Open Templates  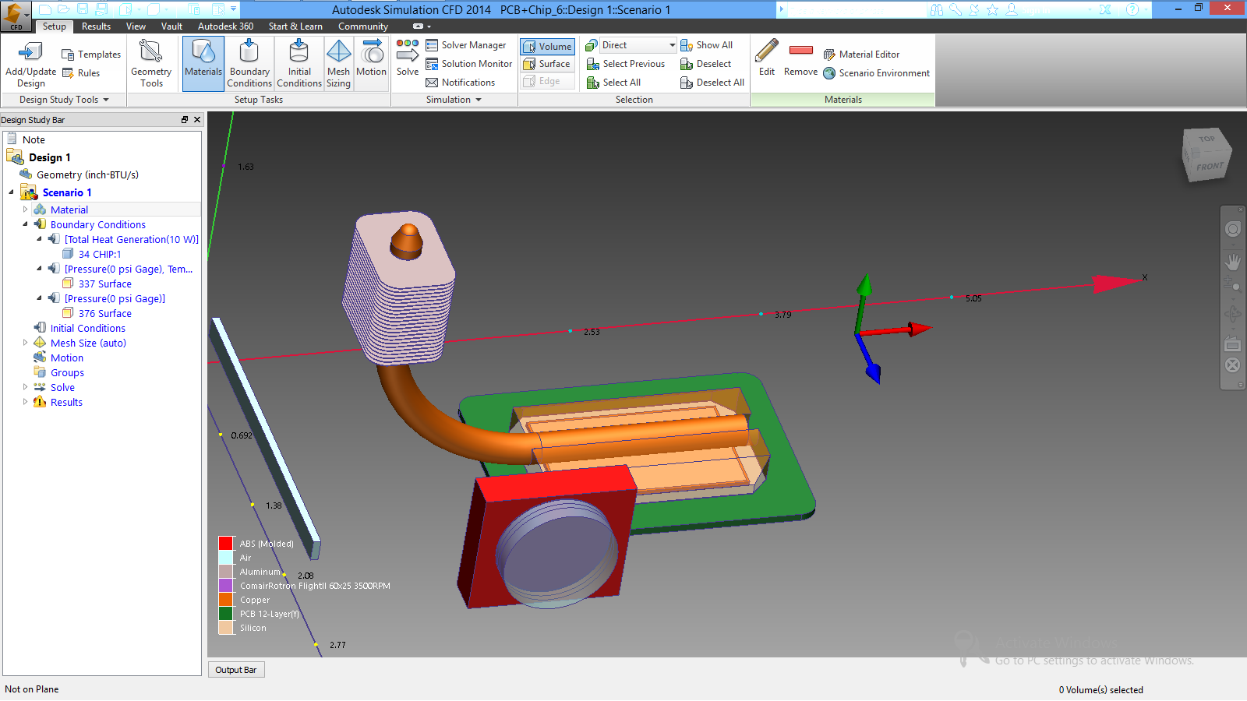pos(91,55)
